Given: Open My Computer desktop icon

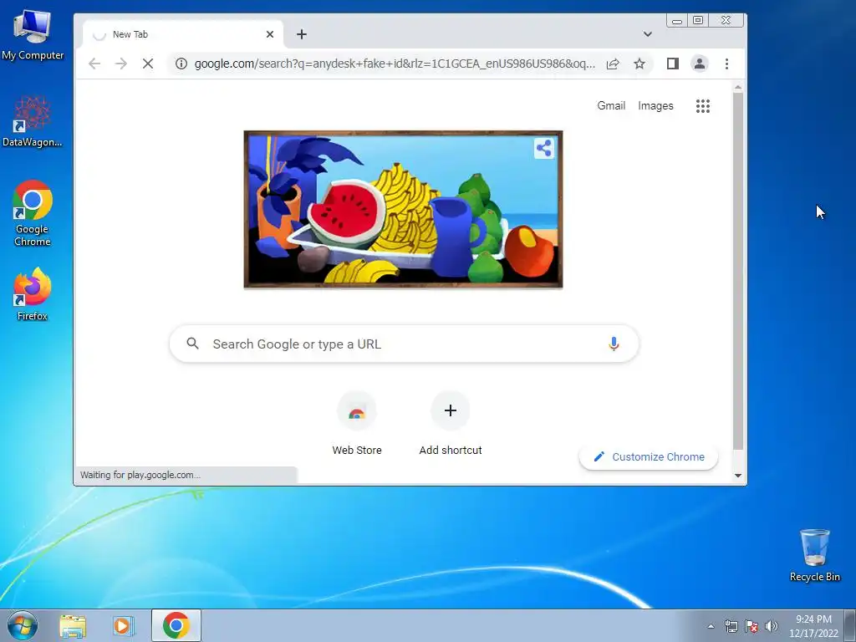Looking at the screenshot, I should (x=33, y=34).
